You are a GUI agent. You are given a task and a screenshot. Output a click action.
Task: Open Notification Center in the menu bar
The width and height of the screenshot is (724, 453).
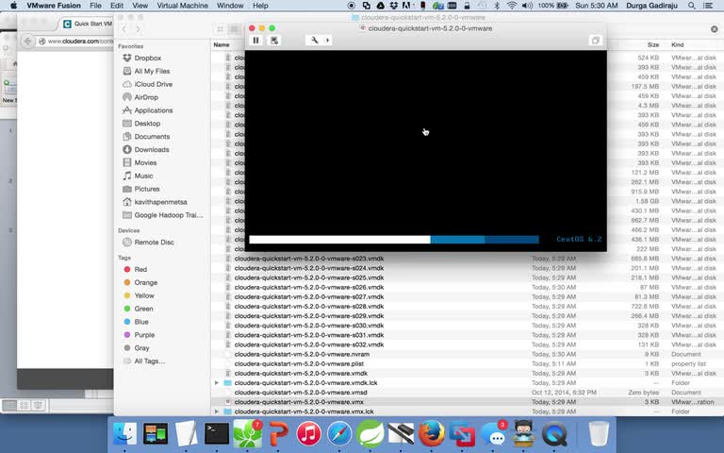[x=708, y=6]
